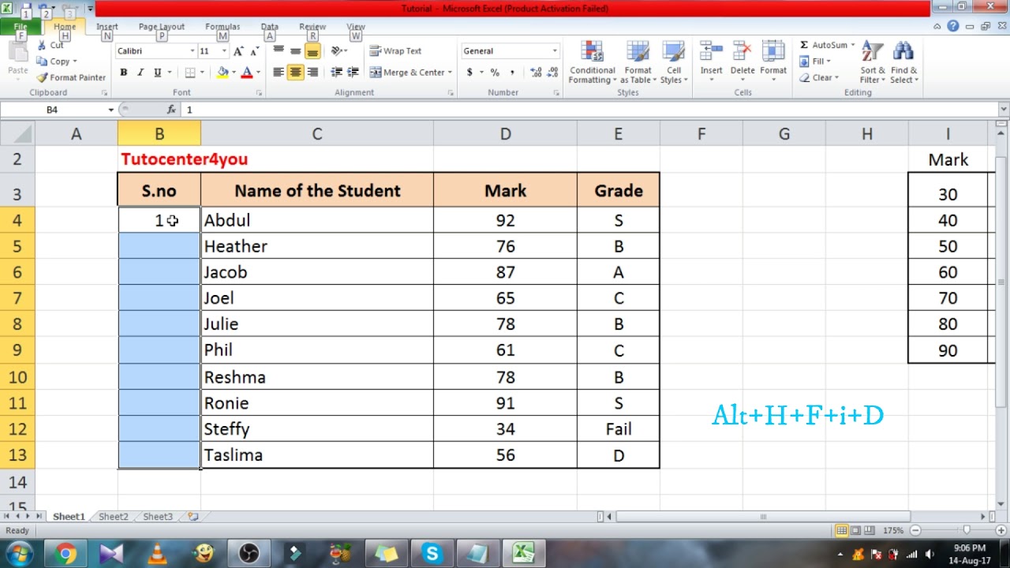Click the Insert cells icon
Viewport: 1010px width, 568px height.
[x=711, y=52]
